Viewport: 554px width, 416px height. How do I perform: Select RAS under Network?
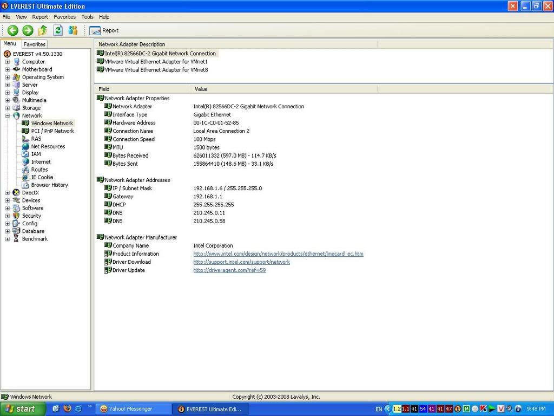point(36,139)
